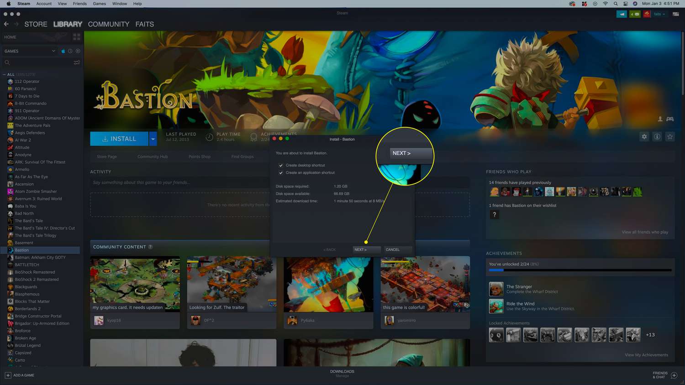This screenshot has height=385, width=685.
Task: Collapse the ALL games list
Action: (x=5, y=74)
